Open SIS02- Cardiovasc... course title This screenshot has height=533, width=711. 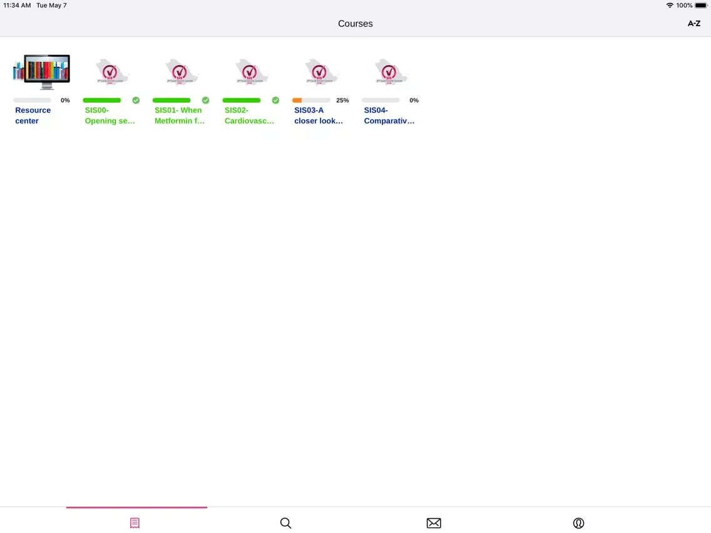[x=249, y=116]
